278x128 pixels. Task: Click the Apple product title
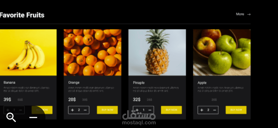tap(202, 83)
